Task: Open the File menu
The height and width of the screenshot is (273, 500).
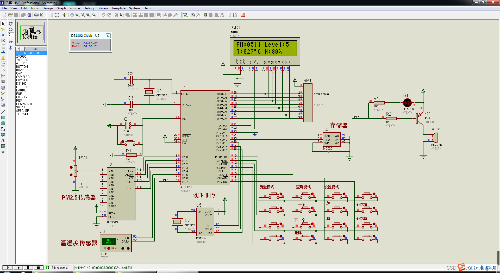Action: 4,8
